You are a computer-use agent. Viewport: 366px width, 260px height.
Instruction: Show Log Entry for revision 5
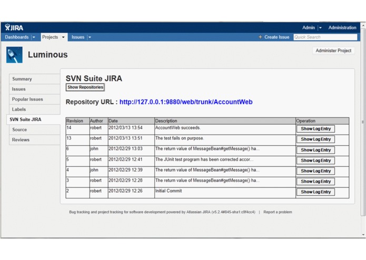[x=315, y=161]
